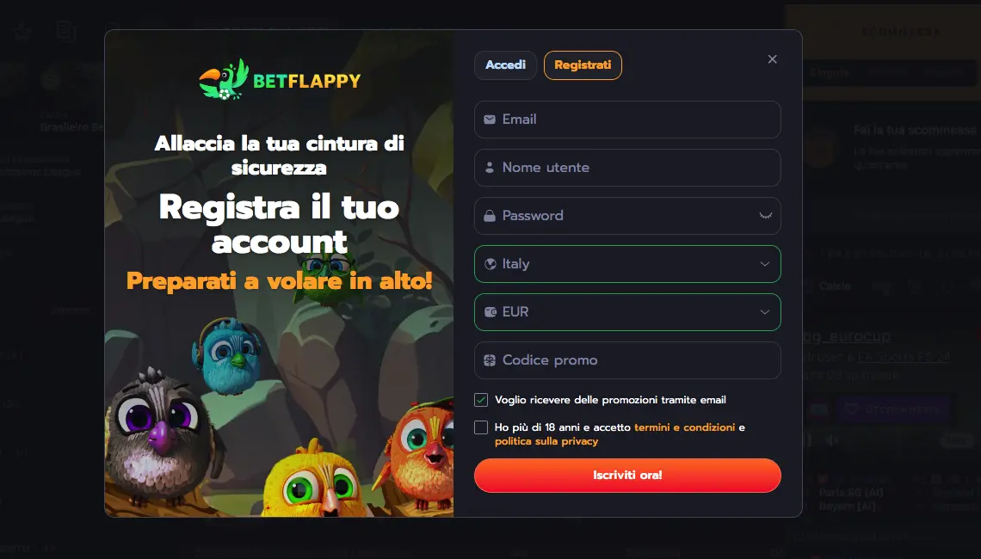Open the Italy country dropdown

click(627, 264)
